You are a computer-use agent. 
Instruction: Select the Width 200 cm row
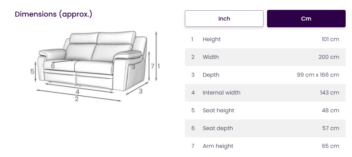click(x=265, y=57)
